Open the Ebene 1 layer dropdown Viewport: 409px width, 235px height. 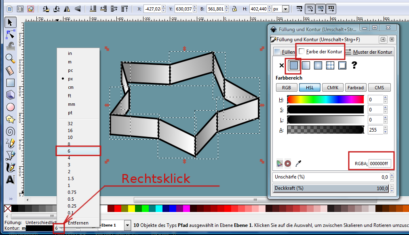click(x=128, y=225)
